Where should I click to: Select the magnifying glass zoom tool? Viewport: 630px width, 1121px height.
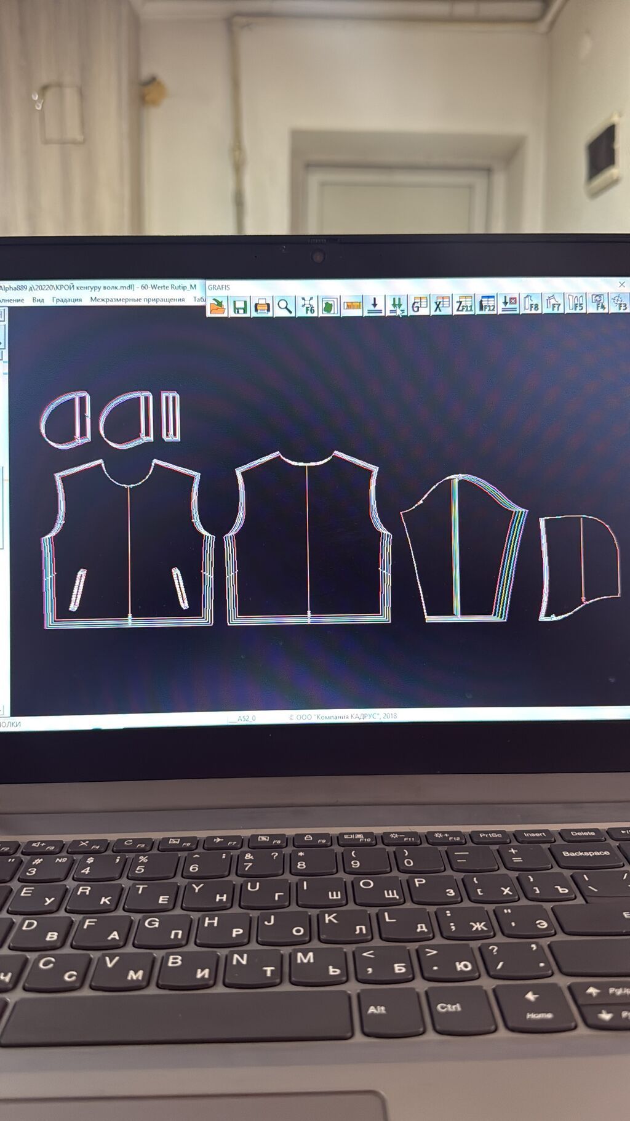285,305
